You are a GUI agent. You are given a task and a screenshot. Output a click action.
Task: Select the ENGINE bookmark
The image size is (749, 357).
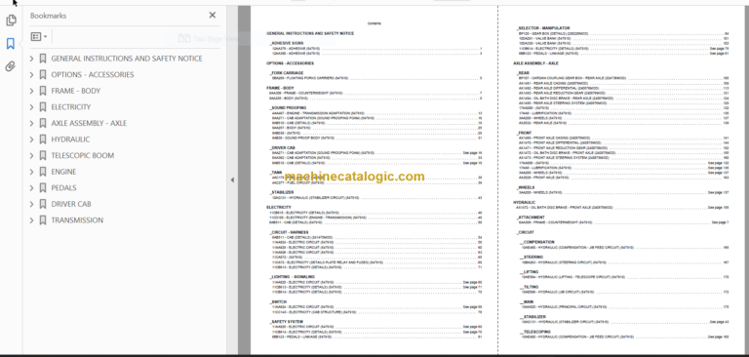click(x=63, y=172)
